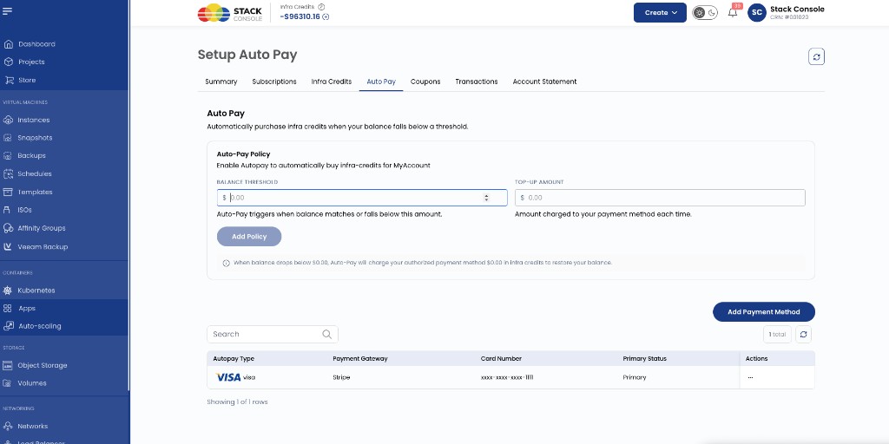Open Templates from sidebar
Image resolution: width=889 pixels, height=444 pixels.
35,192
